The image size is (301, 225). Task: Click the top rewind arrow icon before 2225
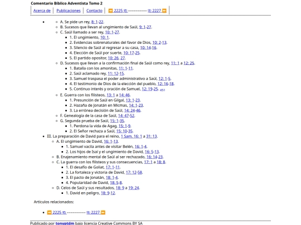tap(110, 11)
